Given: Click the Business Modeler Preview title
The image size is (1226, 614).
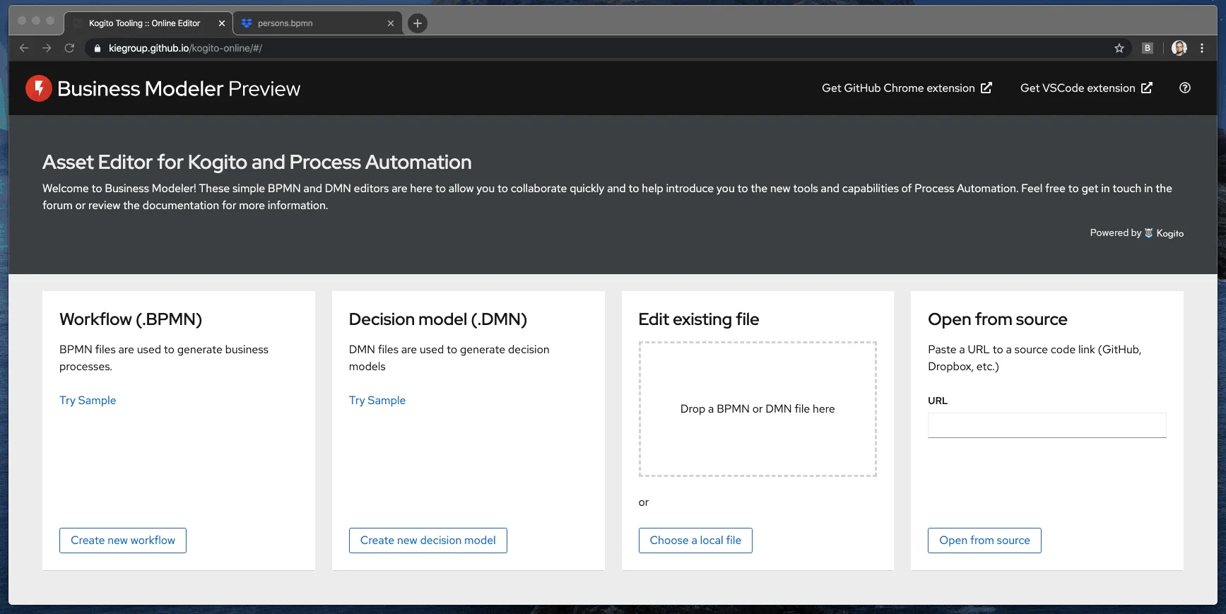Looking at the screenshot, I should click(x=179, y=88).
